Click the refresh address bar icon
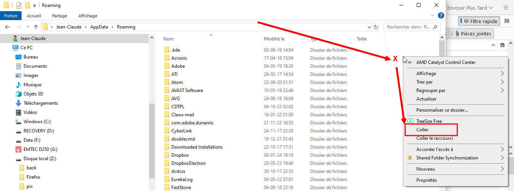The height and width of the screenshot is (191, 514). [377, 27]
